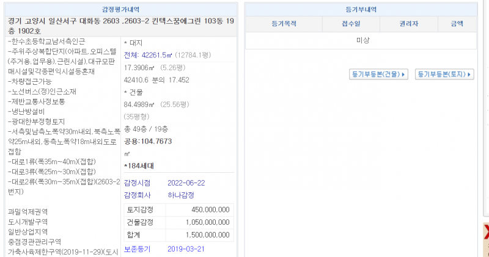Click the red X icon at bottom right

[486, 233]
